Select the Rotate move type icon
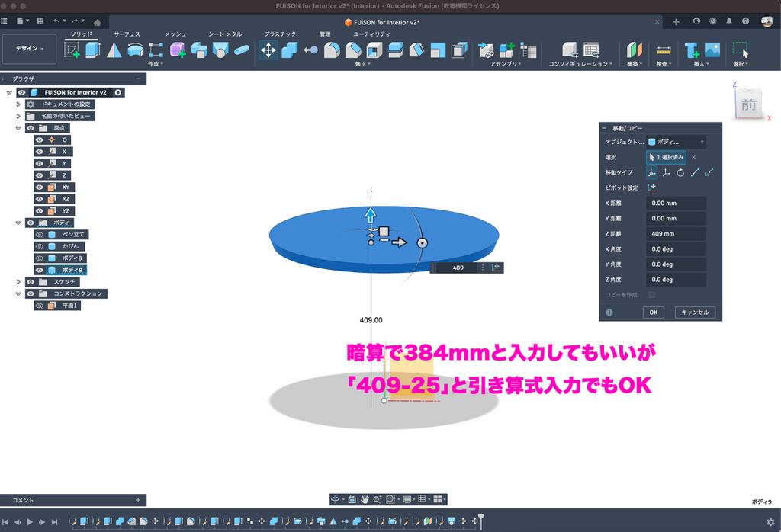Viewport: 781px width, 532px height. 680,173
